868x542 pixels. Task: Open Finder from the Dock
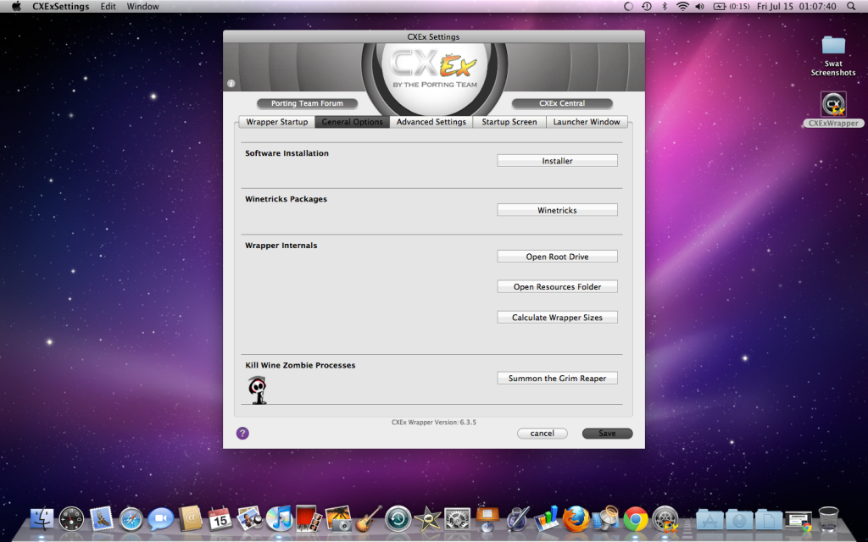(x=42, y=519)
